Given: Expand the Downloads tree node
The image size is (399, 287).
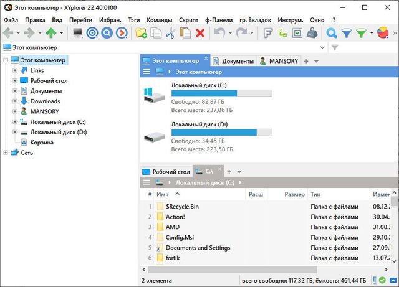Looking at the screenshot, I should (x=15, y=101).
